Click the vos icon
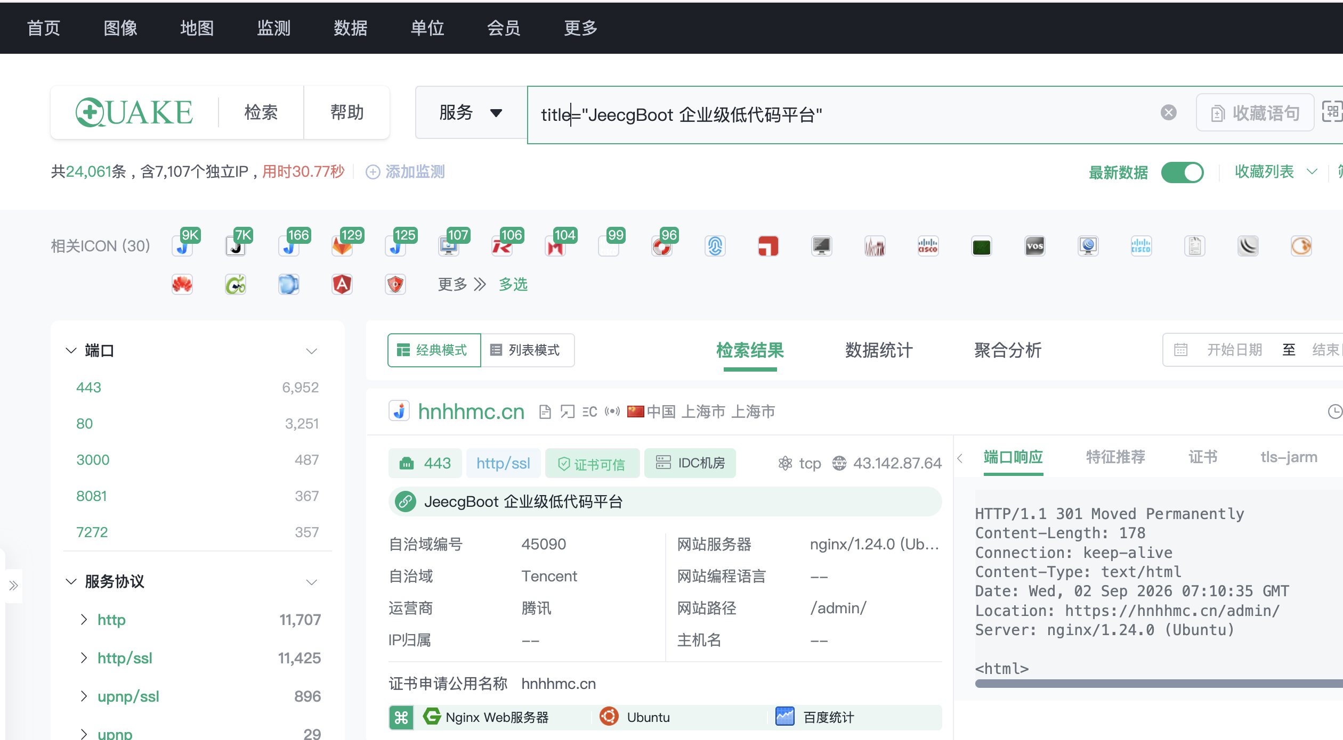1343x740 pixels. (1034, 246)
